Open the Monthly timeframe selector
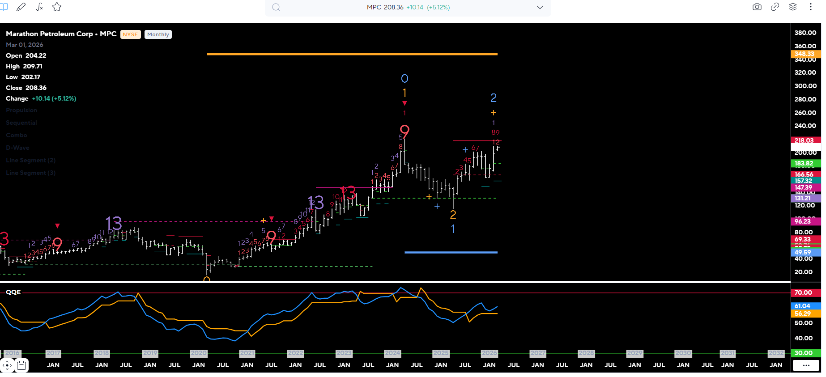 point(158,34)
